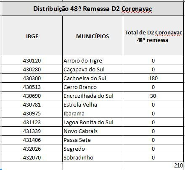Click the Sobradinho municipality cell
The height and width of the screenshot is (170, 185).
click(92, 157)
